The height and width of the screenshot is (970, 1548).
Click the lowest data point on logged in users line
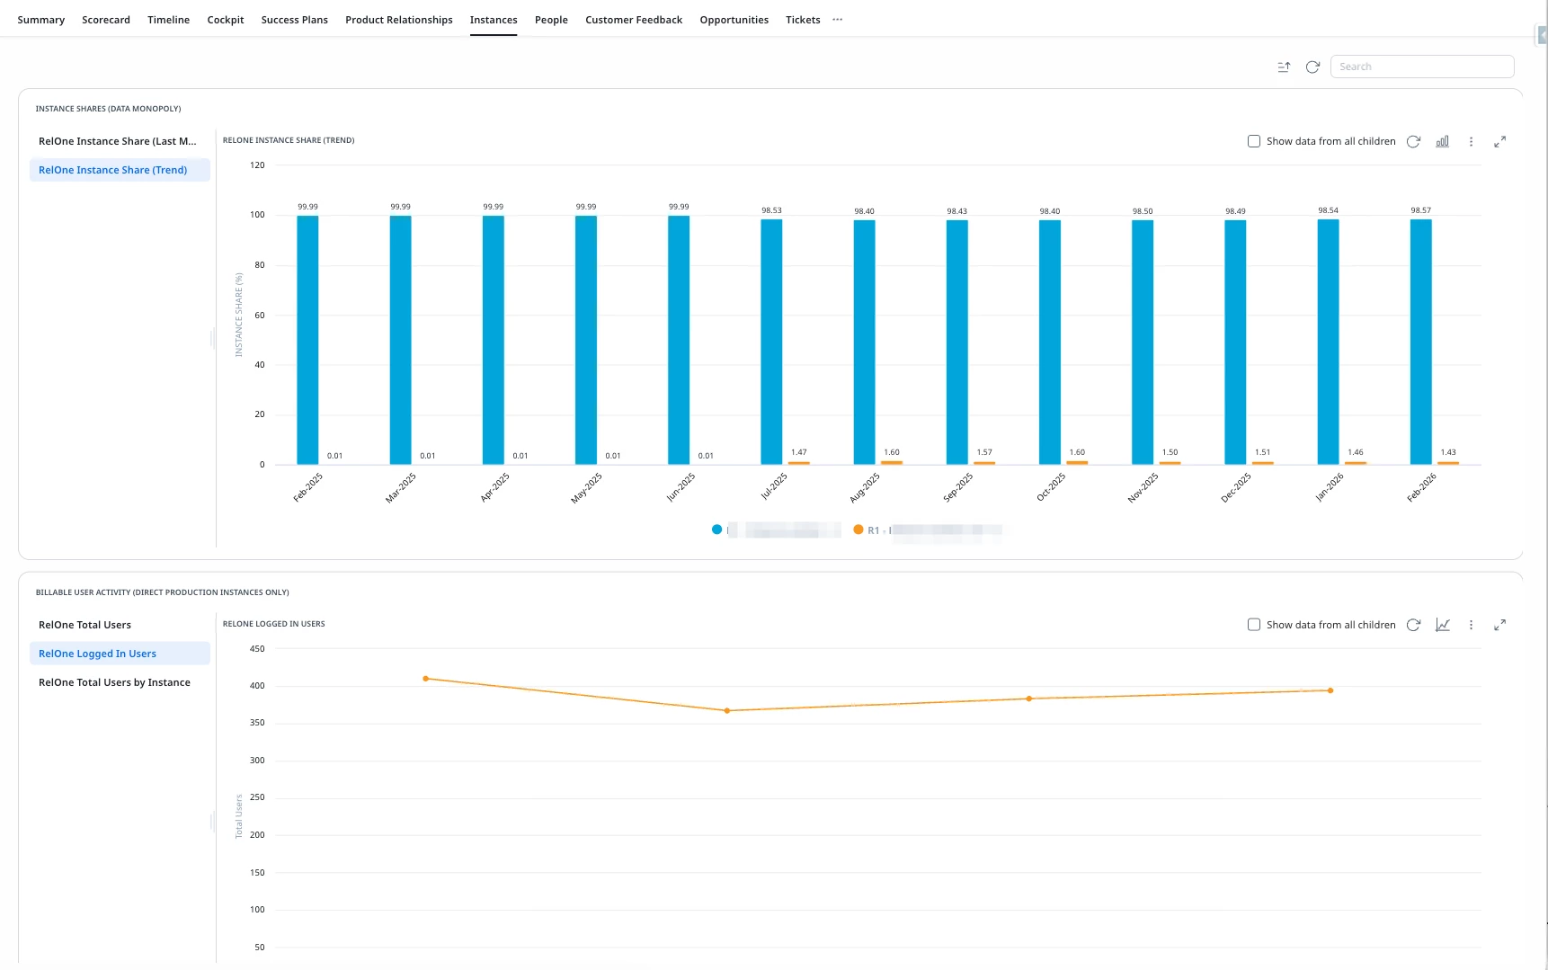pyautogui.click(x=727, y=711)
